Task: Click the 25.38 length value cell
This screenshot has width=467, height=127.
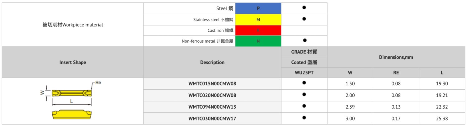Action: pyautogui.click(x=442, y=119)
